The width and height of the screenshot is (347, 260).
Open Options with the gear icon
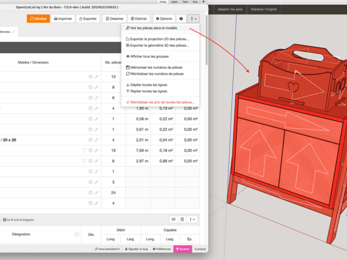pyautogui.click(x=164, y=18)
